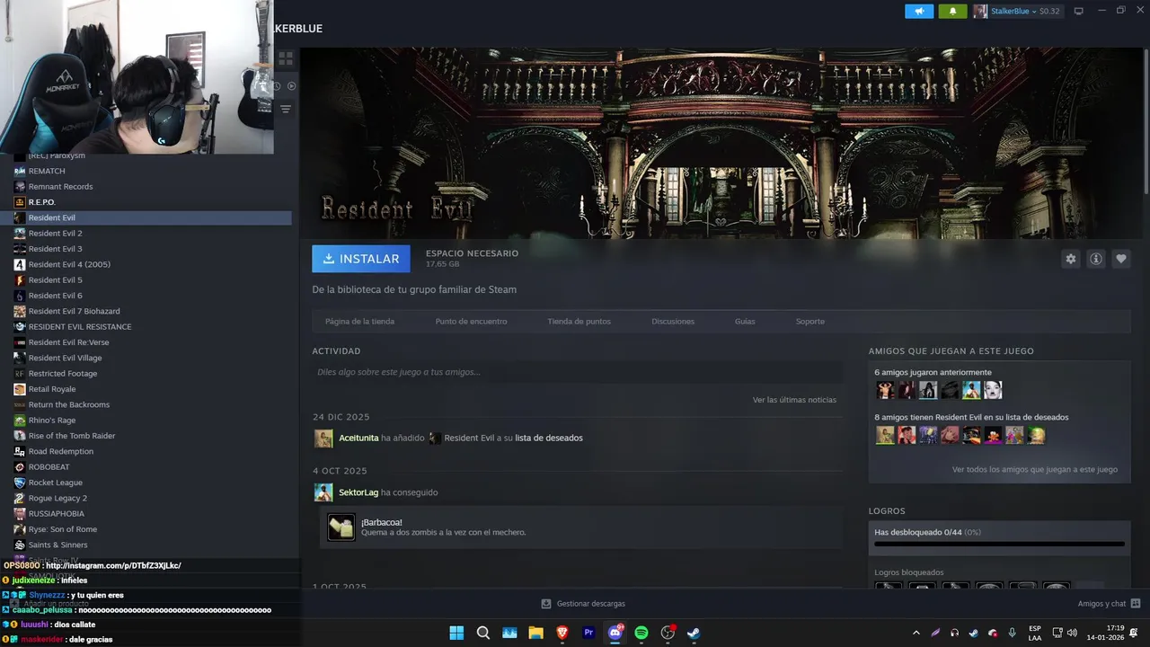Open the lista de deseados link
The width and height of the screenshot is (1150, 647).
[x=549, y=438]
